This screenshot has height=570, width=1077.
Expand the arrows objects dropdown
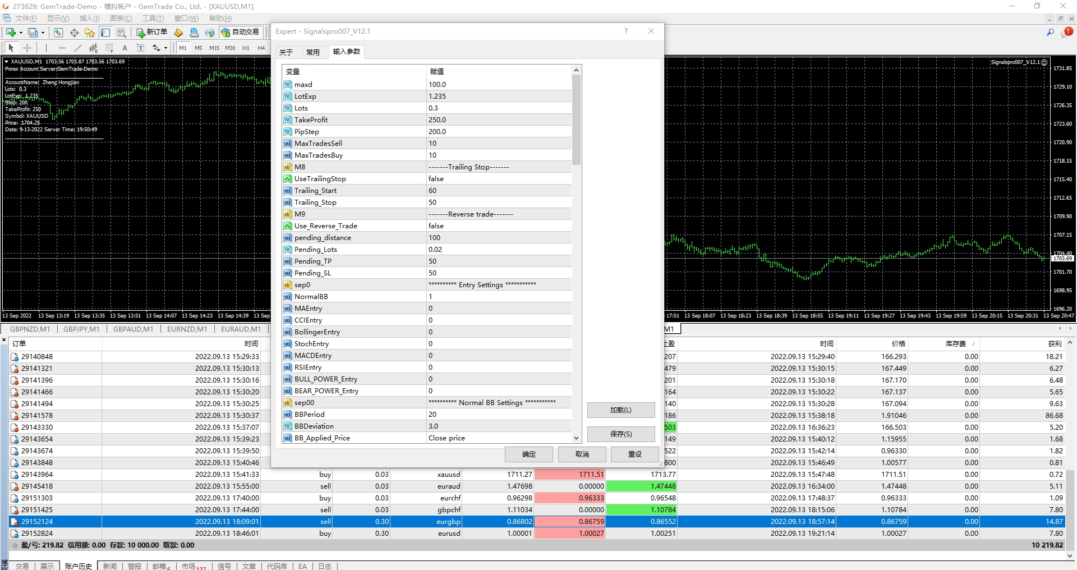[165, 48]
